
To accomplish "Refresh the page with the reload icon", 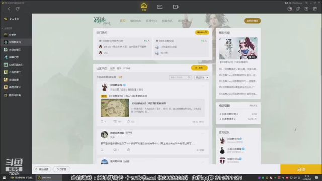I will pyautogui.click(x=18, y=9).
